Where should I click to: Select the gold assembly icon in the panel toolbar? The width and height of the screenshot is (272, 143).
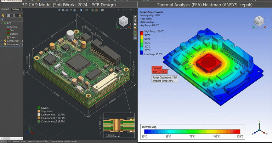(x=3, y=16)
